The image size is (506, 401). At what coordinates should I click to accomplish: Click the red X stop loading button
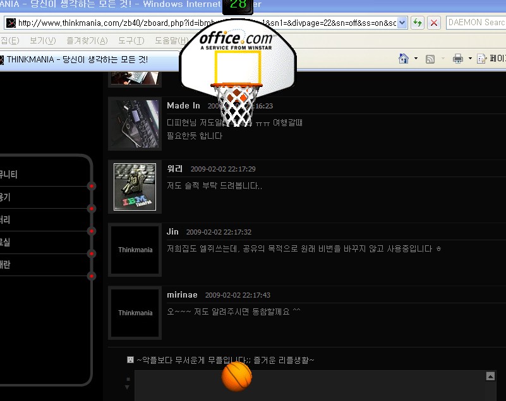point(434,23)
